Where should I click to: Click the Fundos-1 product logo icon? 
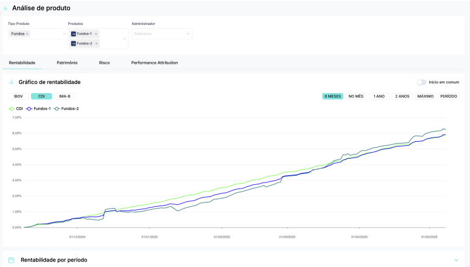74,34
